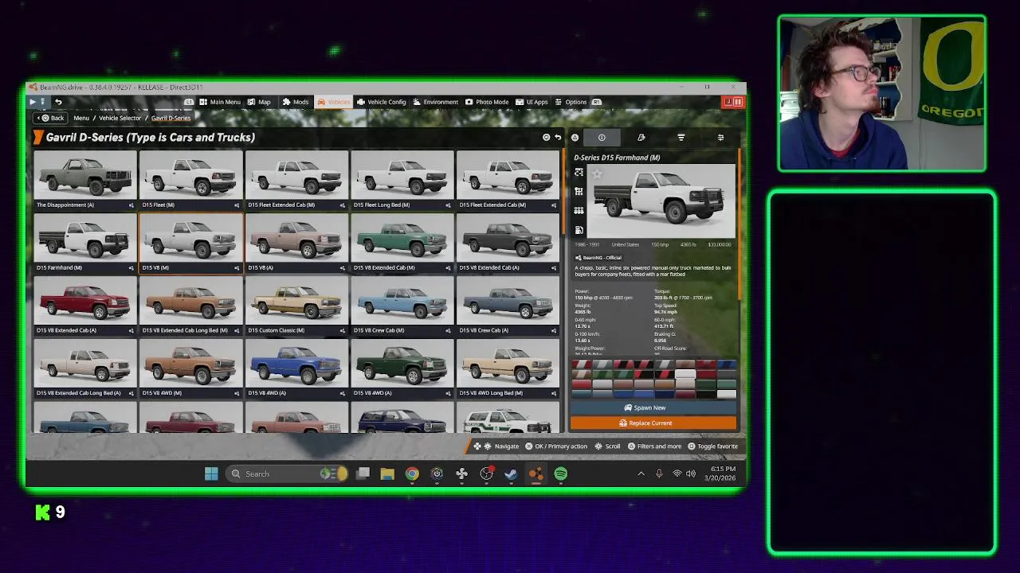Click config icon on D15 Custom Classic card
Viewport: 1020px width, 573px height.
[x=343, y=331]
